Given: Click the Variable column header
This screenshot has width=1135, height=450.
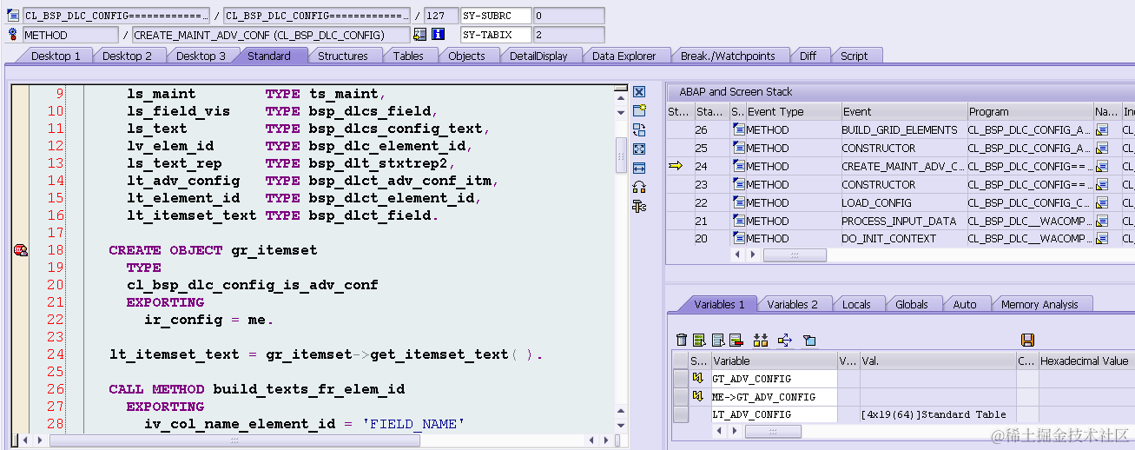Looking at the screenshot, I should tap(774, 361).
